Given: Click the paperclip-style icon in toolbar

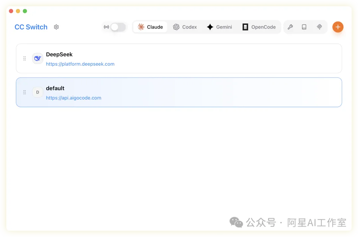Looking at the screenshot, I should 319,27.
